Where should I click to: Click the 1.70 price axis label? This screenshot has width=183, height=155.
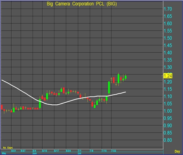[x=168, y=9]
